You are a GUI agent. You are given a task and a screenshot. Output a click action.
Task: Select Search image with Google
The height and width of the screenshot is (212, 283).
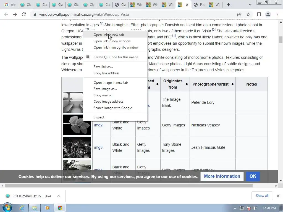coord(115,108)
